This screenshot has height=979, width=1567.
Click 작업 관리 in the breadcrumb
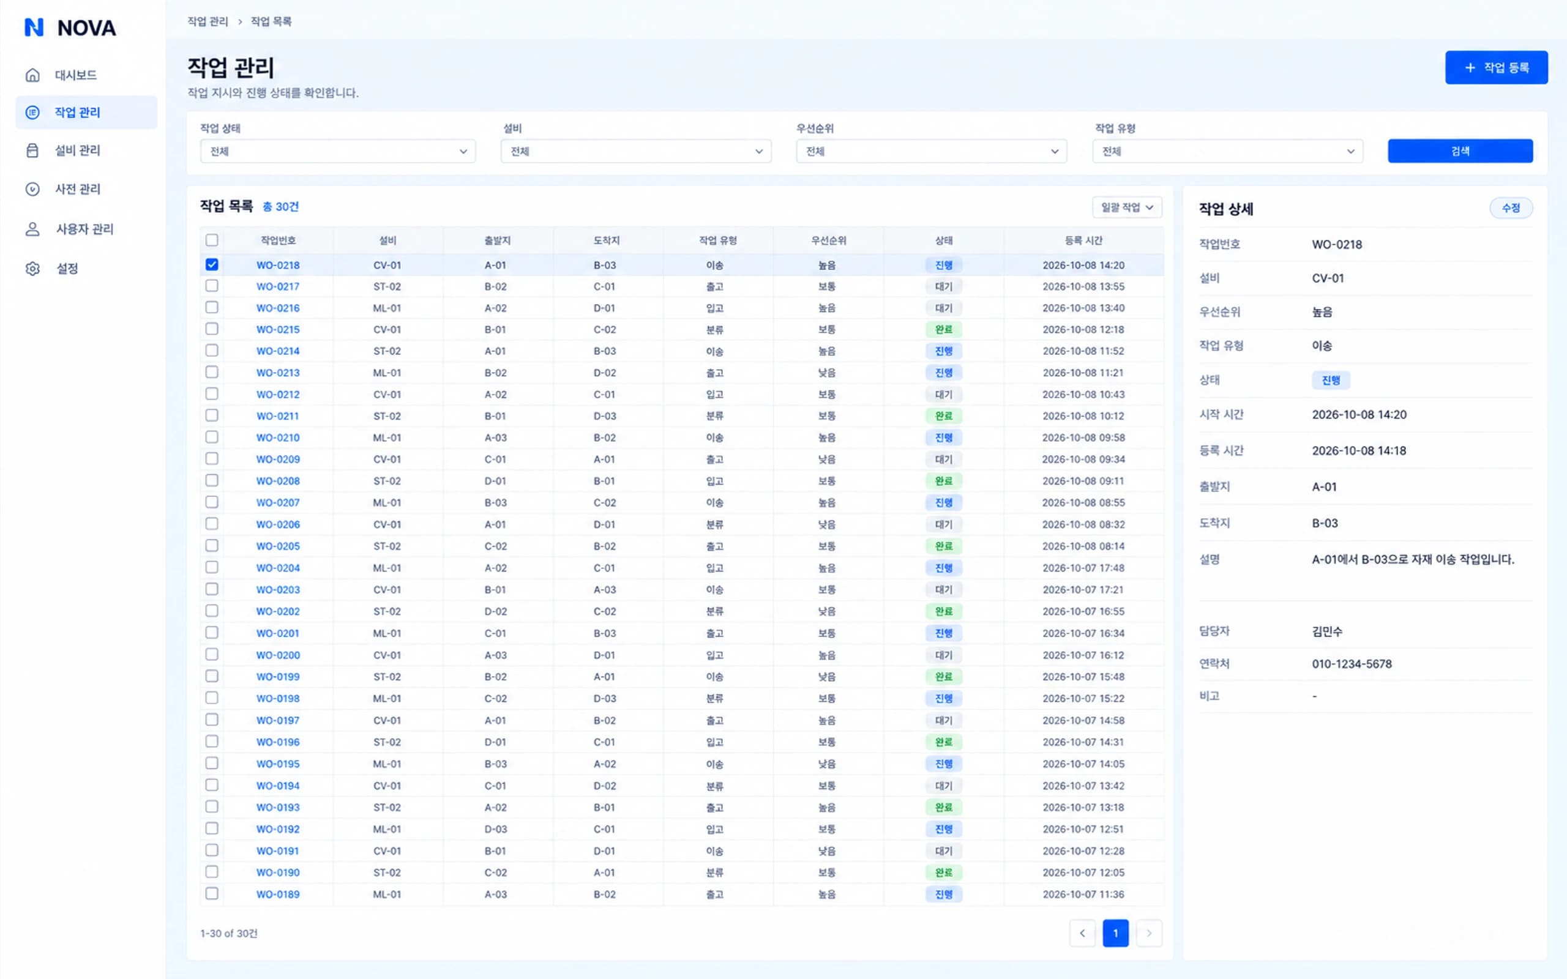click(x=208, y=21)
